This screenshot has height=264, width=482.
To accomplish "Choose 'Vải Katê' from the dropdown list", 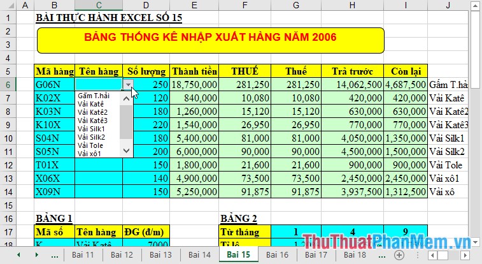I will 90,104.
